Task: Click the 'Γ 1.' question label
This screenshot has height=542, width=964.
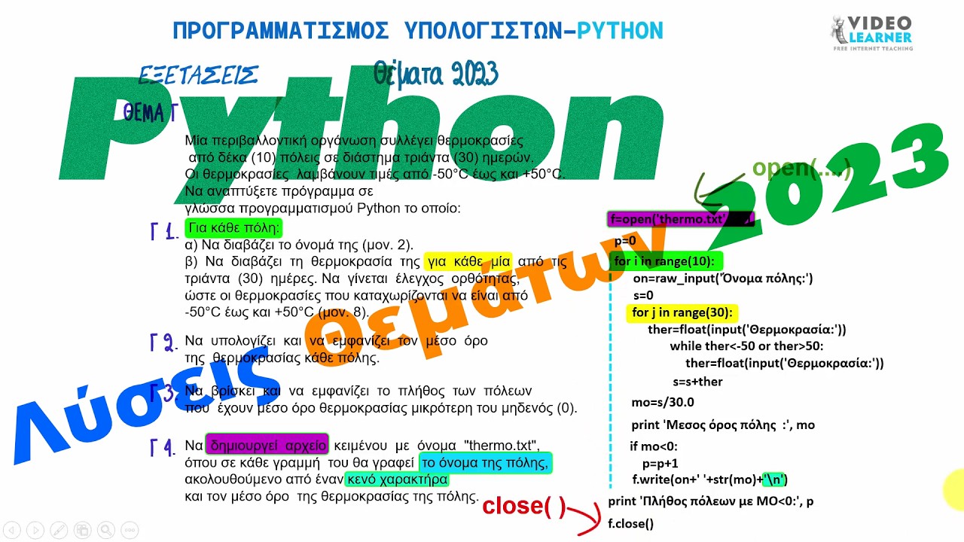Action: 163,231
